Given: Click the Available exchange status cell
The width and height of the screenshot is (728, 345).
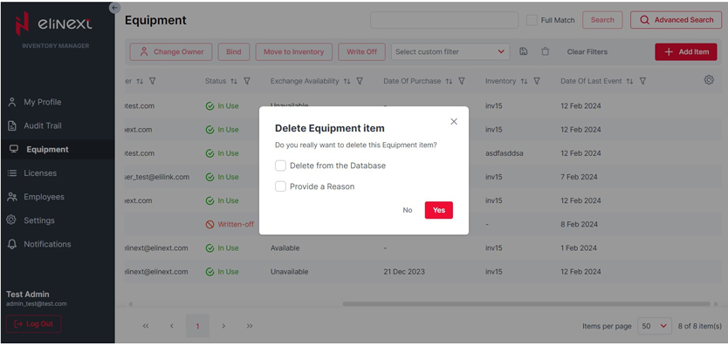Looking at the screenshot, I should tap(285, 248).
